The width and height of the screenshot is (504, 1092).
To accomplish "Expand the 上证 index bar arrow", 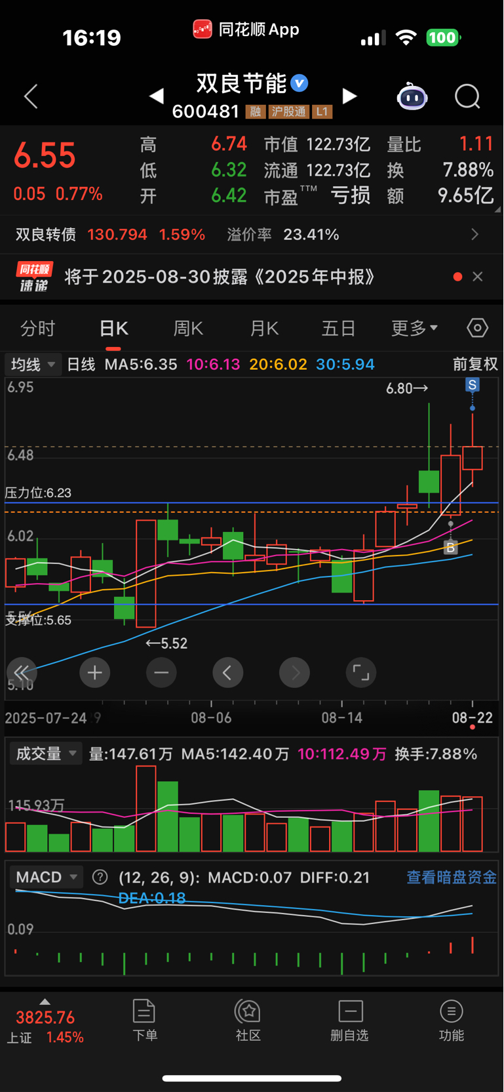I will pos(45,1001).
